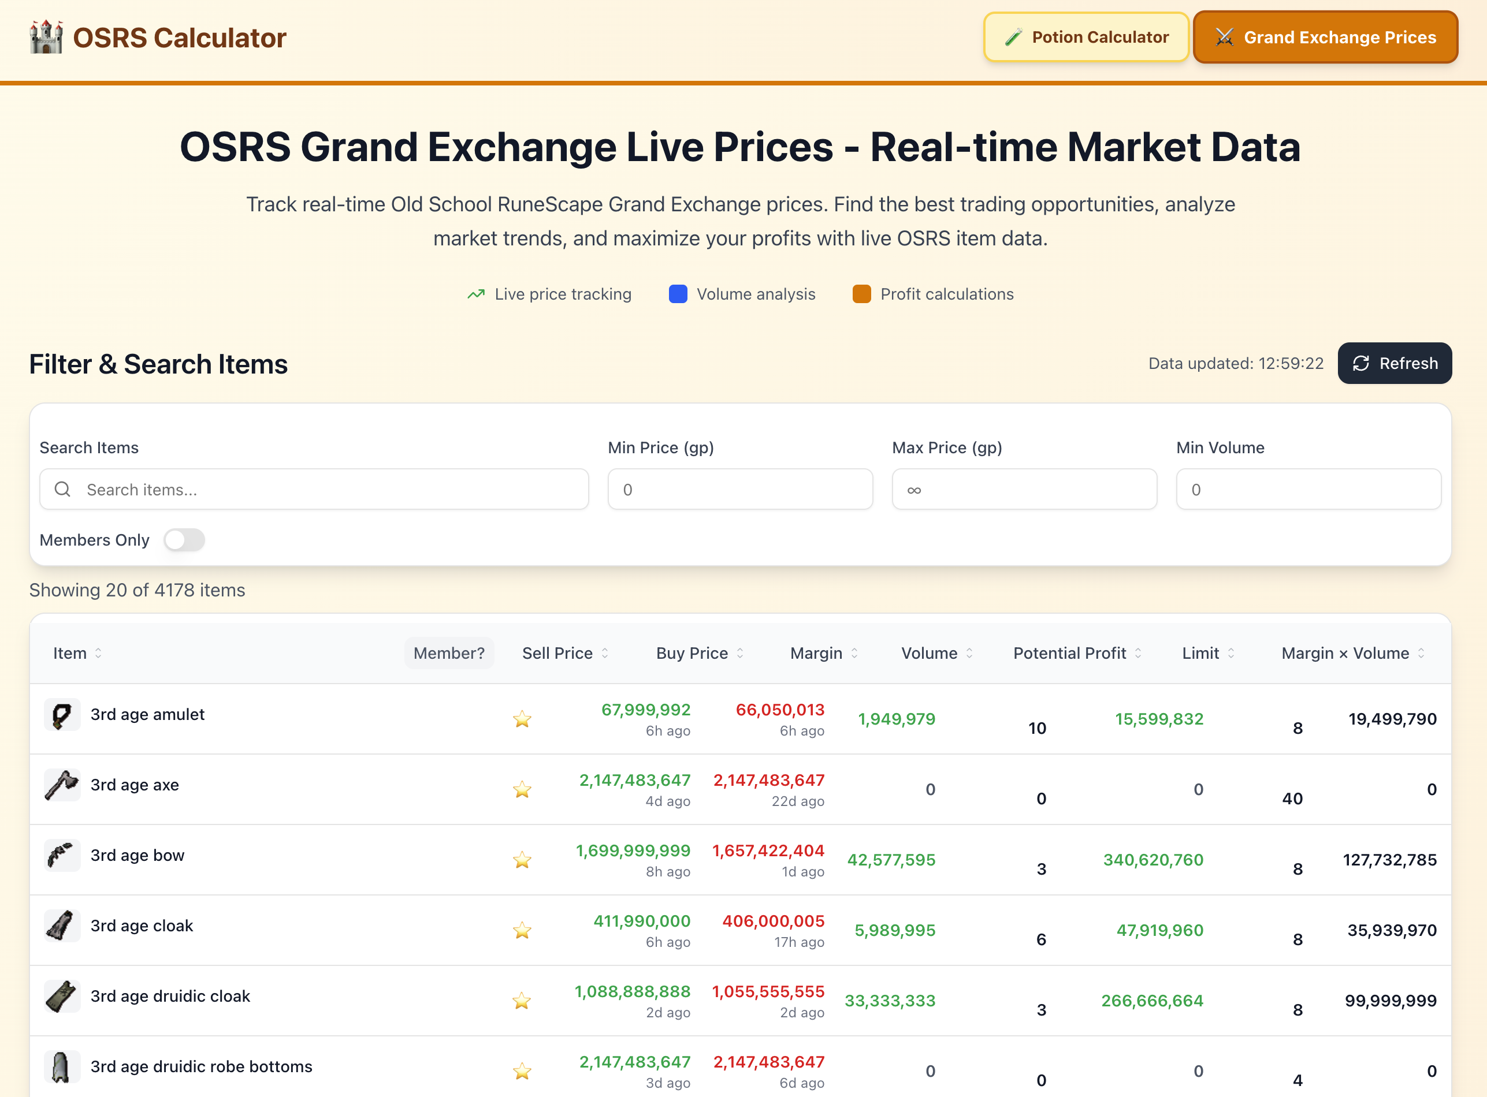Open the 3rd age amulet item name
The width and height of the screenshot is (1487, 1097).
tap(147, 715)
